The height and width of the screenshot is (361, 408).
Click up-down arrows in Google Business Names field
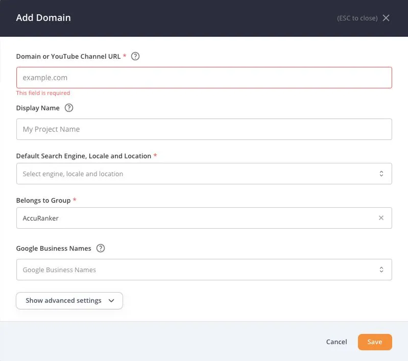[x=381, y=270]
